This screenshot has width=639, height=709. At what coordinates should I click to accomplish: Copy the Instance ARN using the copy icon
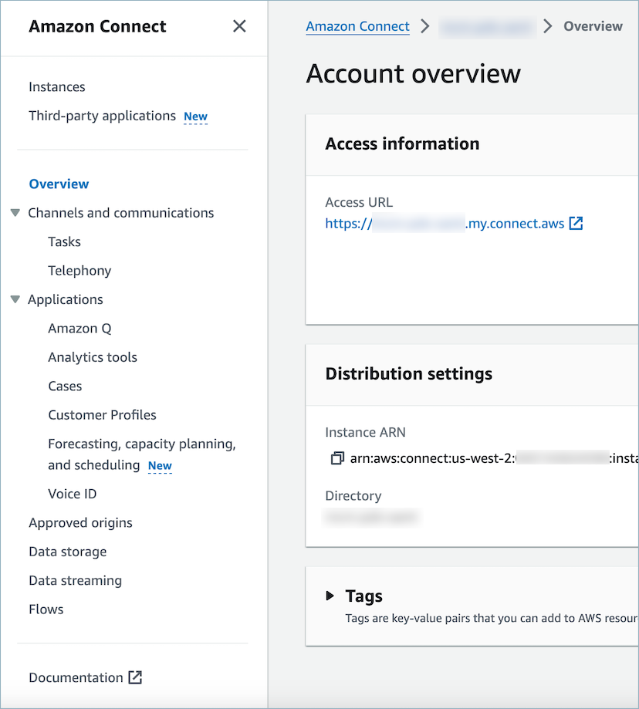[x=337, y=457]
